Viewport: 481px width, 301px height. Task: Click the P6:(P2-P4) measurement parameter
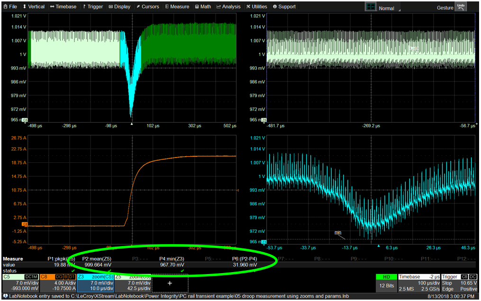pos(245,259)
